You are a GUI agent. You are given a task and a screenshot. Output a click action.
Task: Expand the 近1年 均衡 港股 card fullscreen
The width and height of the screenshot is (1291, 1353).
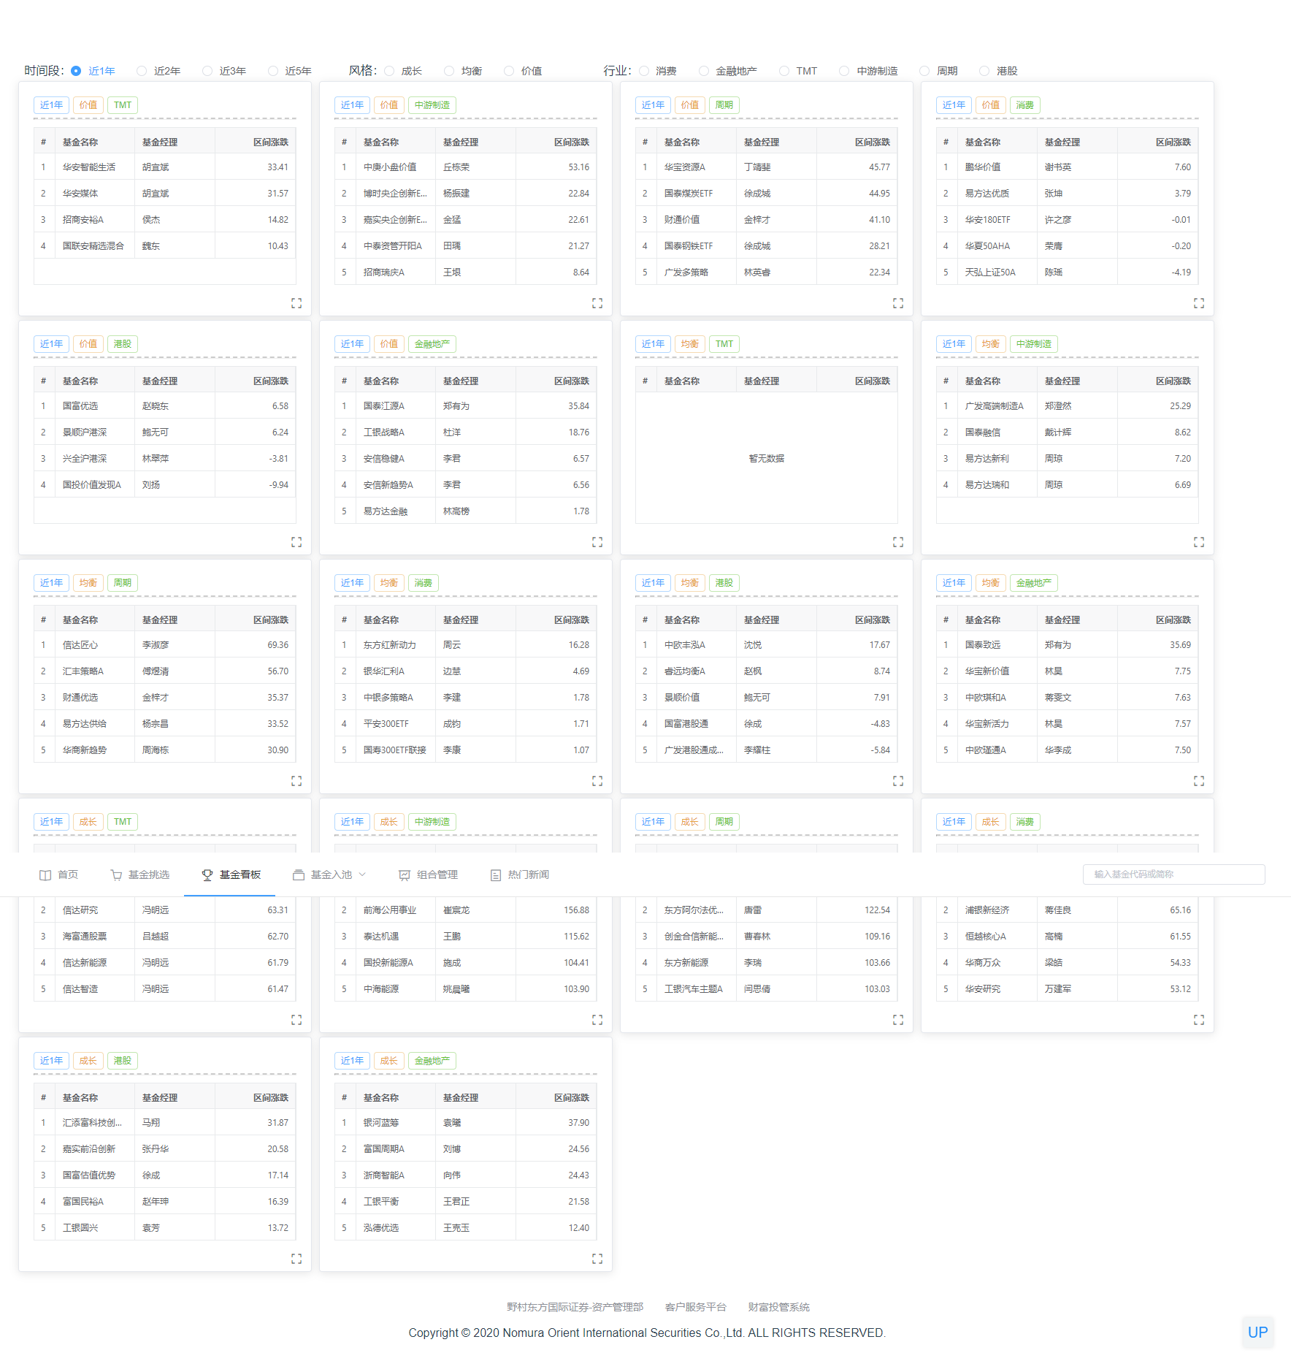pos(898,781)
